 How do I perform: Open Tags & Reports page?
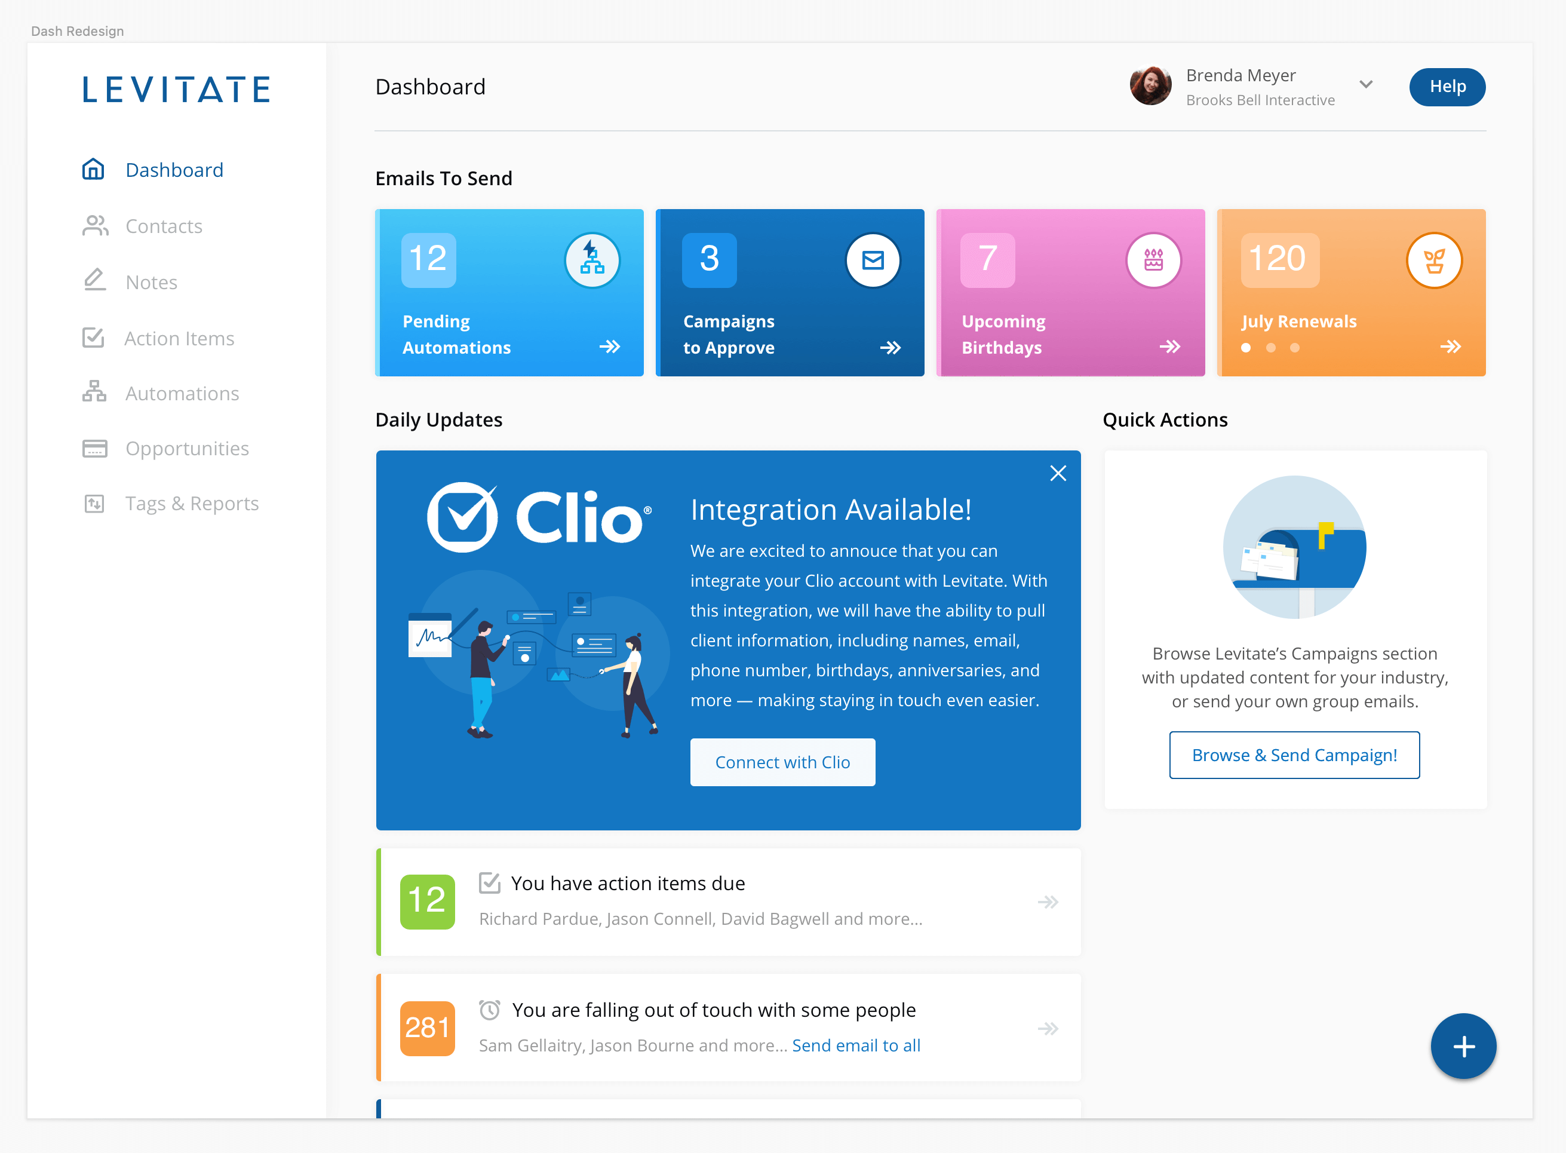tap(192, 504)
